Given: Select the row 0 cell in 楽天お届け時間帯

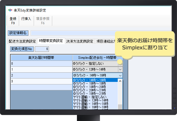Looking at the screenshot, I should pyautogui.click(x=41, y=64).
